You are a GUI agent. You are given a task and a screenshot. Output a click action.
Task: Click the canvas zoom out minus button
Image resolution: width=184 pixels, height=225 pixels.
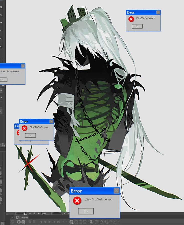30,214
